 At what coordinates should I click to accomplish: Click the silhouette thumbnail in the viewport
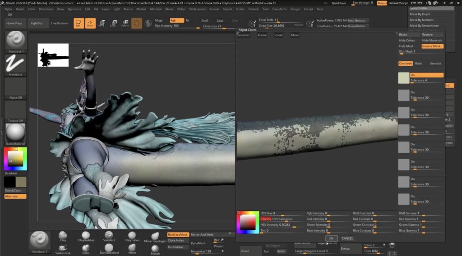coord(53,55)
